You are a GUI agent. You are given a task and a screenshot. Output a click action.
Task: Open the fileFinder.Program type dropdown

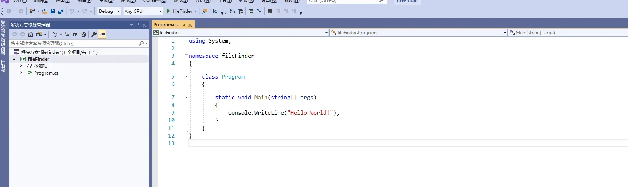coord(505,33)
